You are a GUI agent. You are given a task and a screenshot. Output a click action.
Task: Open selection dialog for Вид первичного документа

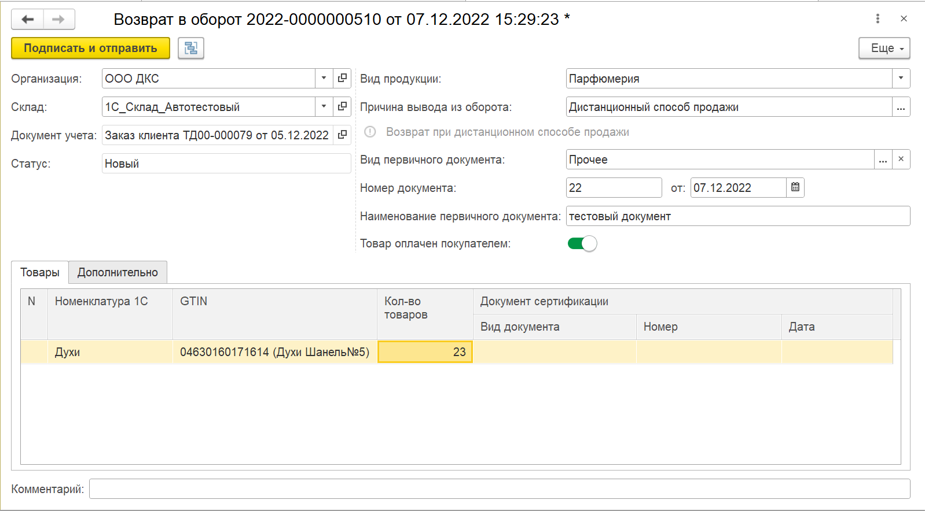[x=883, y=160]
